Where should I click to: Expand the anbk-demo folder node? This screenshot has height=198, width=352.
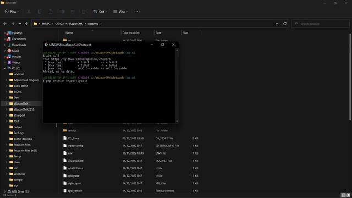tap(7, 86)
